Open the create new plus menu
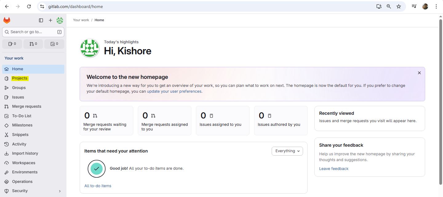 click(50, 20)
